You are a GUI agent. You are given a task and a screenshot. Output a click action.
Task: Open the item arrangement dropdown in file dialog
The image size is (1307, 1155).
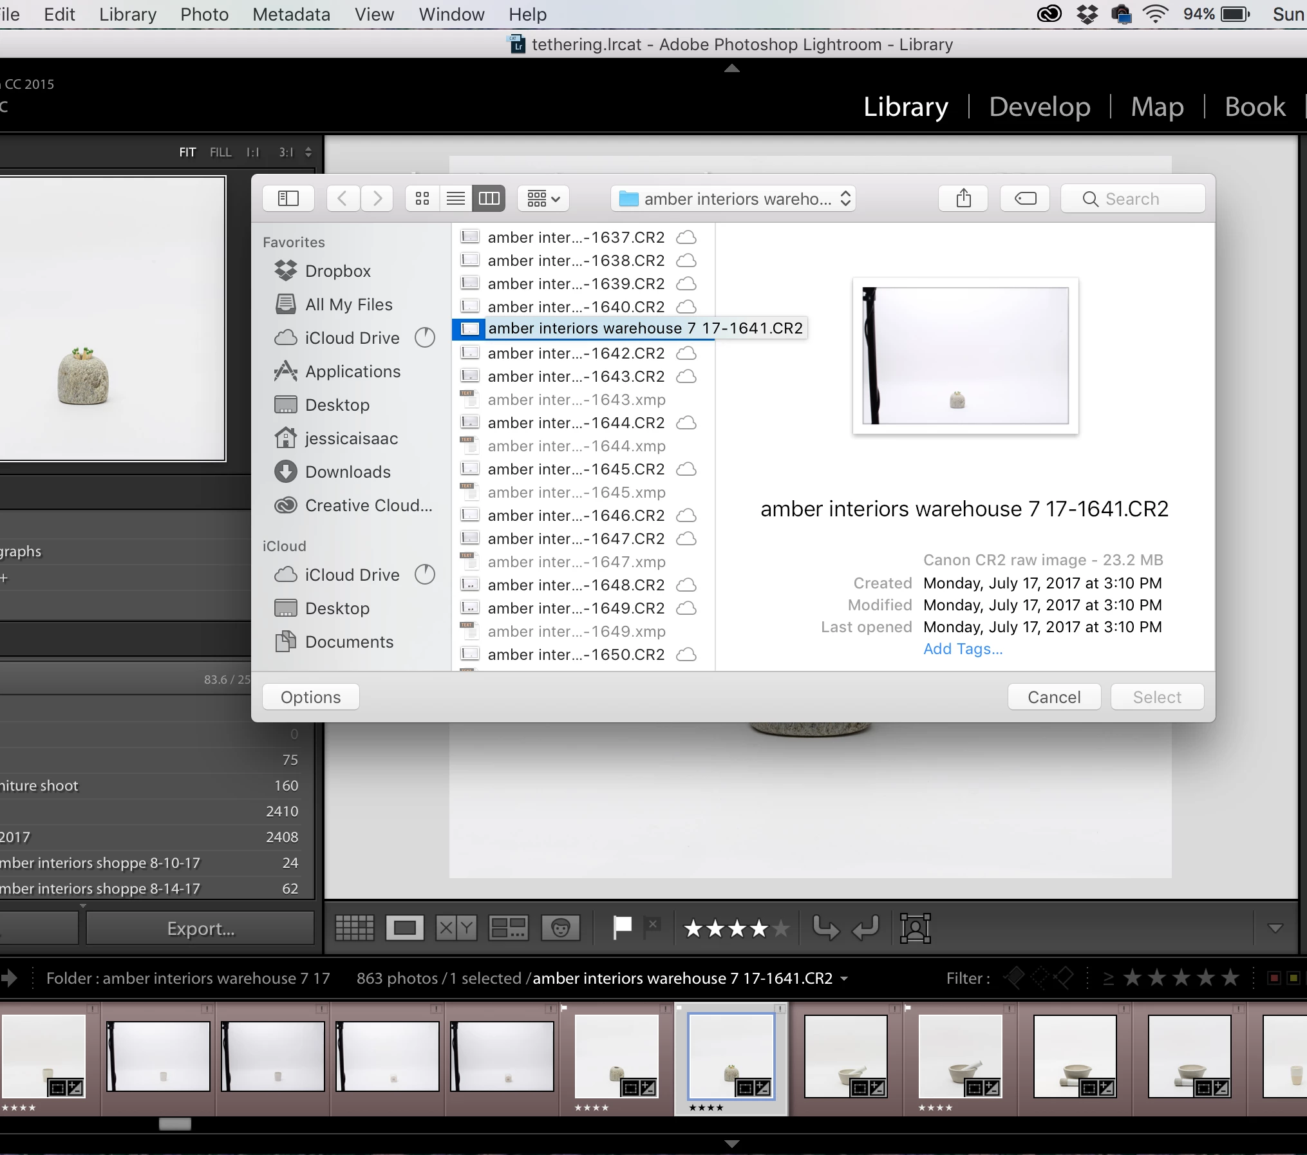click(x=543, y=198)
